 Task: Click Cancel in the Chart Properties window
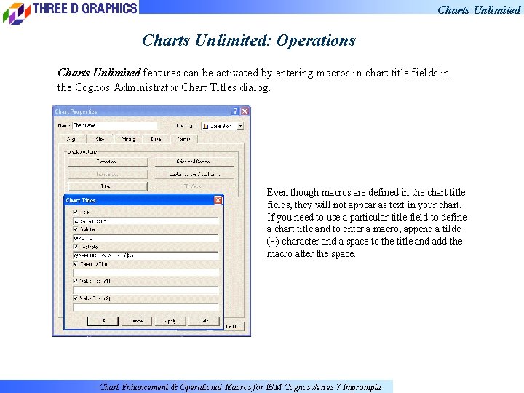pos(233,326)
